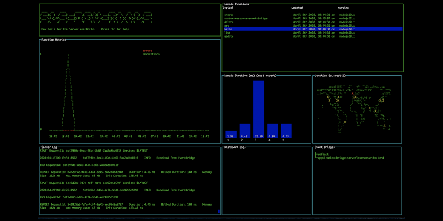Click the 'updated' column header

click(297, 8)
